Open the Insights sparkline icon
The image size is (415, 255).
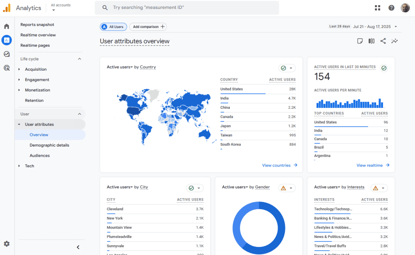click(394, 41)
